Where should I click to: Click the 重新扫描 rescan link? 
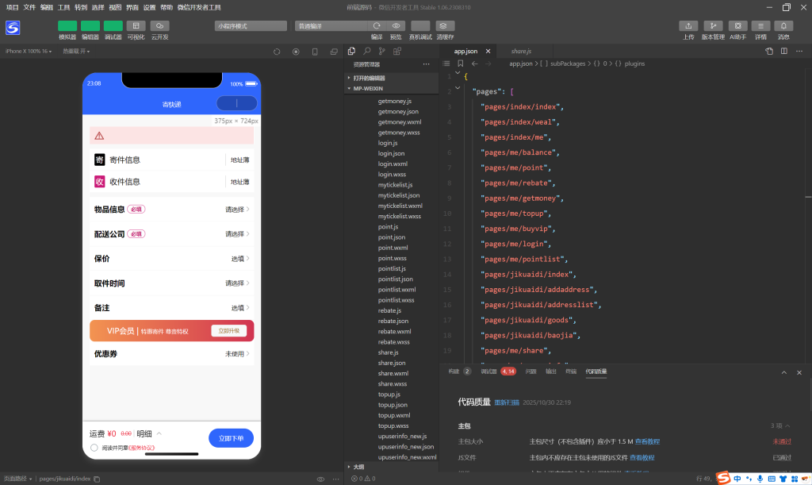pos(507,402)
